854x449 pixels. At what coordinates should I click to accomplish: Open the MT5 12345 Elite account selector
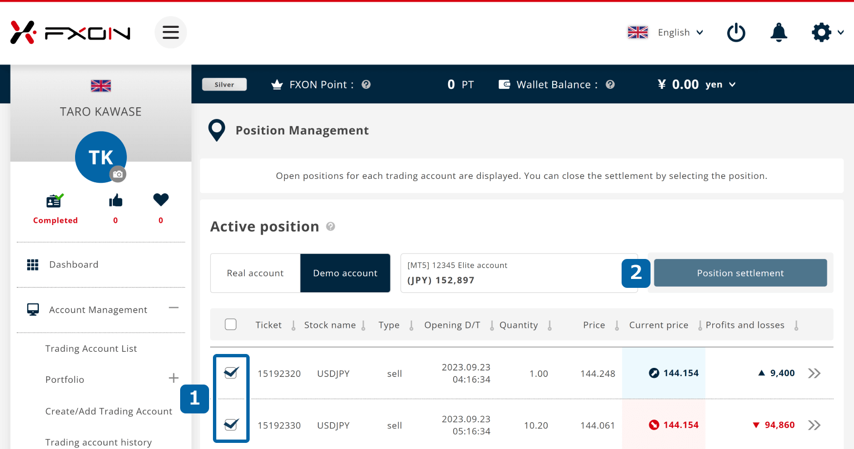pos(518,273)
